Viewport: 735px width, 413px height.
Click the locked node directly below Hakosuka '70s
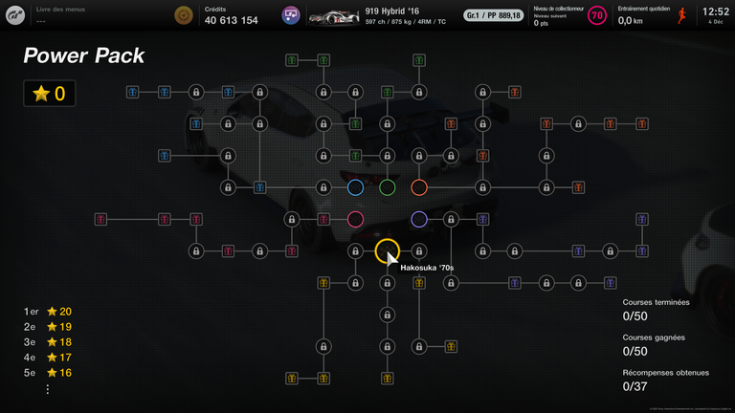387,283
